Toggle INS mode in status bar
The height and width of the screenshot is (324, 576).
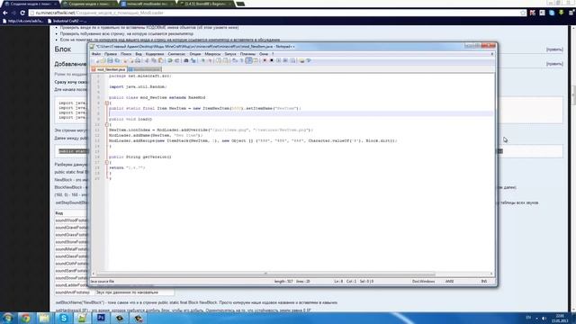(x=484, y=282)
